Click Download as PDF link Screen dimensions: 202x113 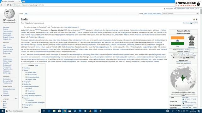click(8, 81)
